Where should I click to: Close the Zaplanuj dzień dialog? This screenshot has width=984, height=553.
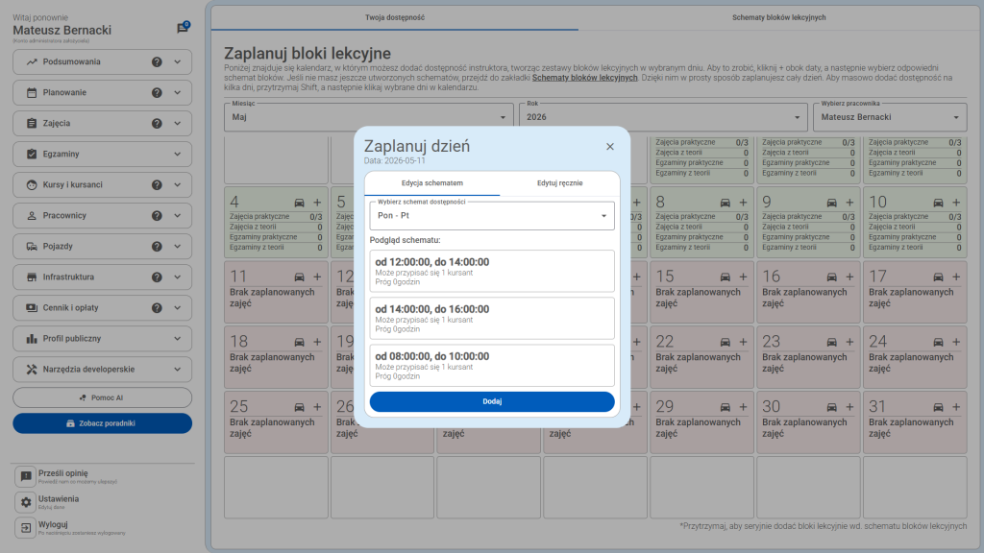[609, 147]
